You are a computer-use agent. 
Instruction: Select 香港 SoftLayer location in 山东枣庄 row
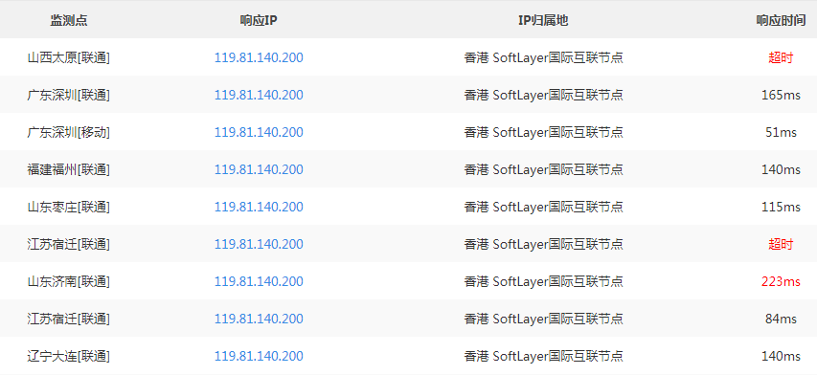(543, 207)
